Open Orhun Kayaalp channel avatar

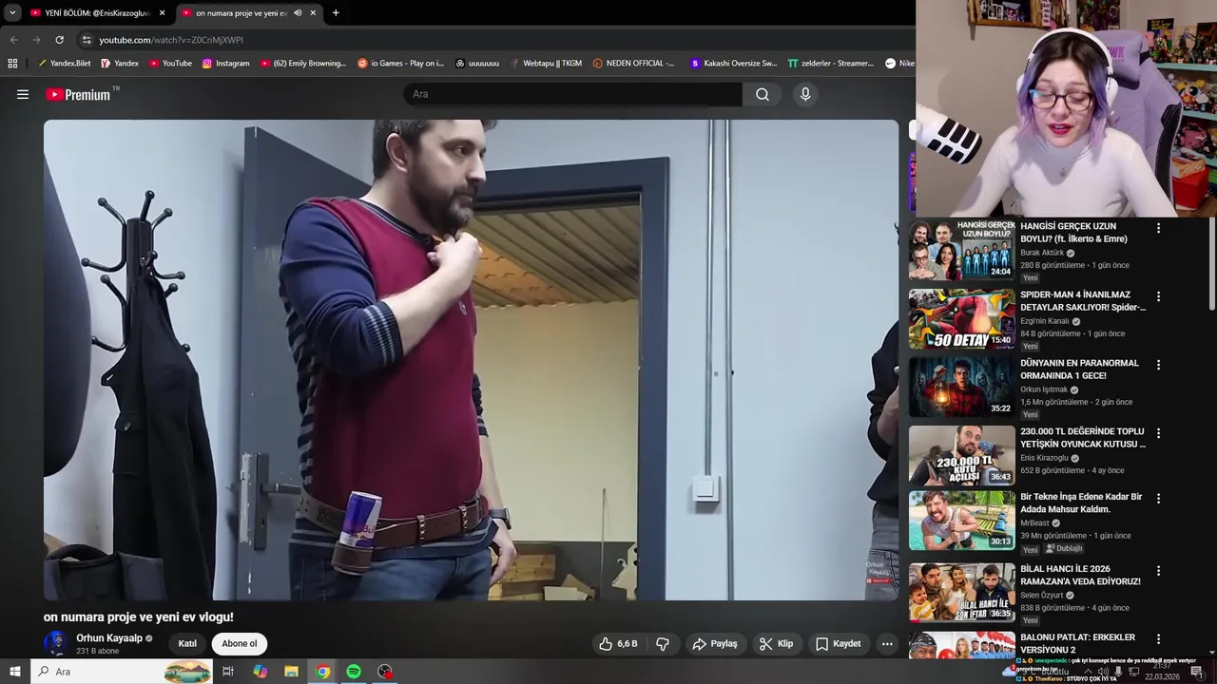coord(55,643)
